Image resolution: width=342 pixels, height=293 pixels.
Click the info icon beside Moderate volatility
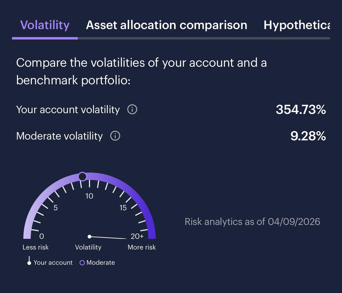coord(115,136)
